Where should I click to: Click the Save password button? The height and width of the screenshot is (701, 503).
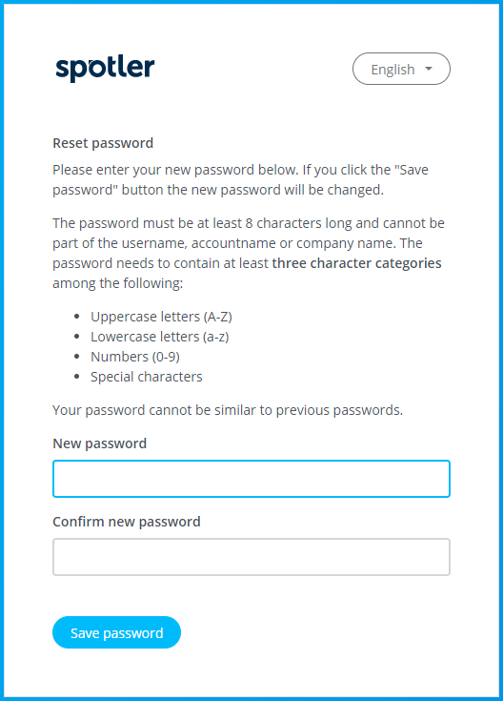point(116,632)
